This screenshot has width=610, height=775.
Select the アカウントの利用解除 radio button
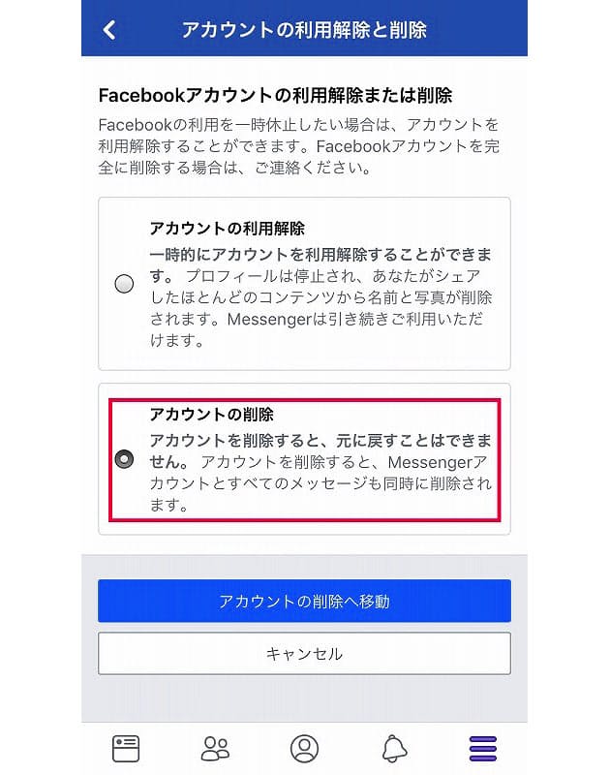coord(124,284)
